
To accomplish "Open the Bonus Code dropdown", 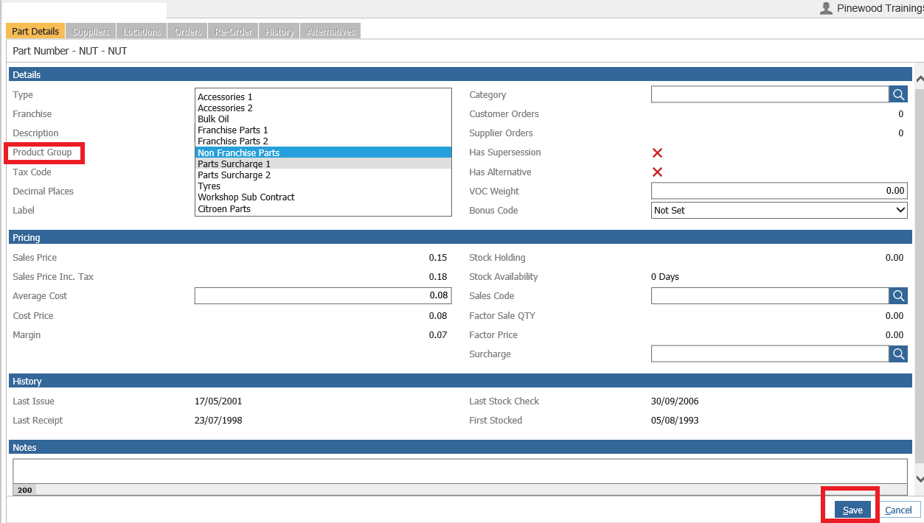I will point(779,210).
